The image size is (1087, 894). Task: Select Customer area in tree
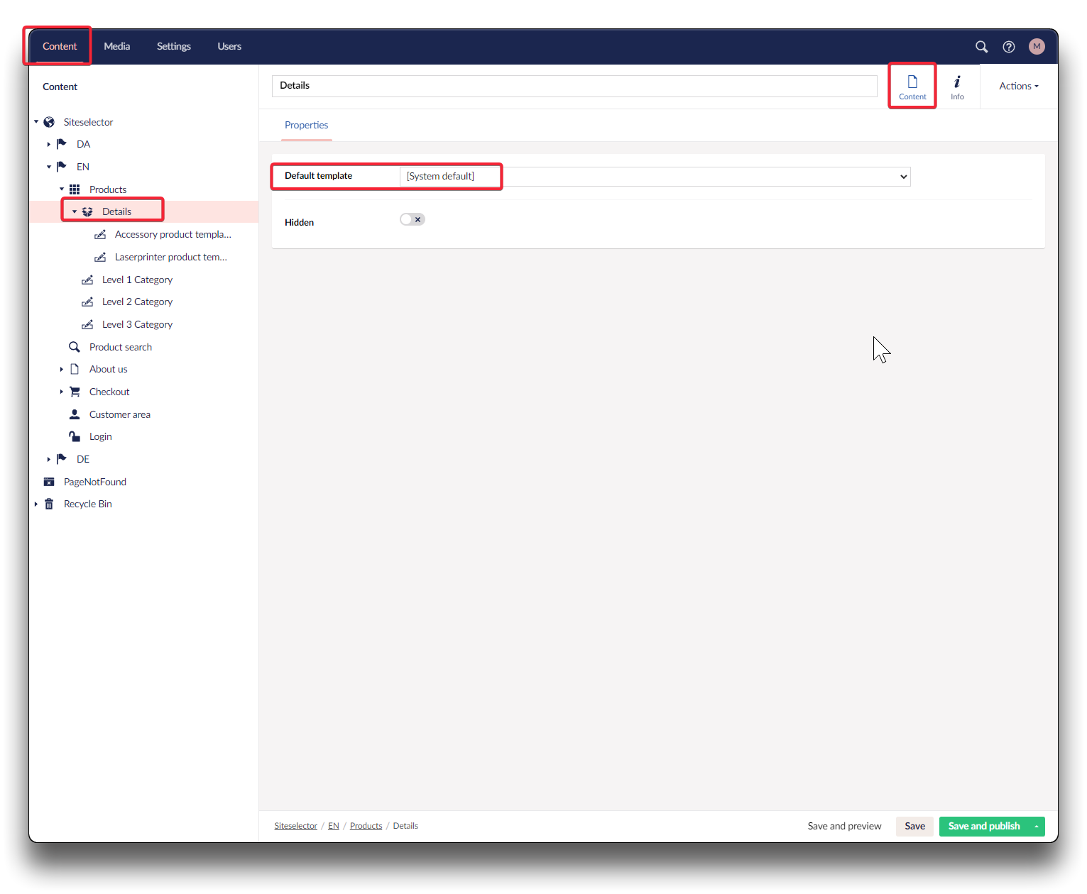click(120, 414)
